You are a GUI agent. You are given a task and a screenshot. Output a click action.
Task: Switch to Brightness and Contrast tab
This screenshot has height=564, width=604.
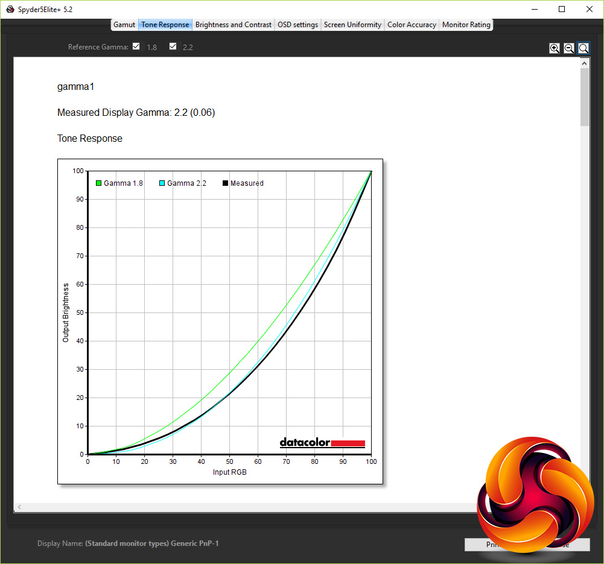[234, 25]
